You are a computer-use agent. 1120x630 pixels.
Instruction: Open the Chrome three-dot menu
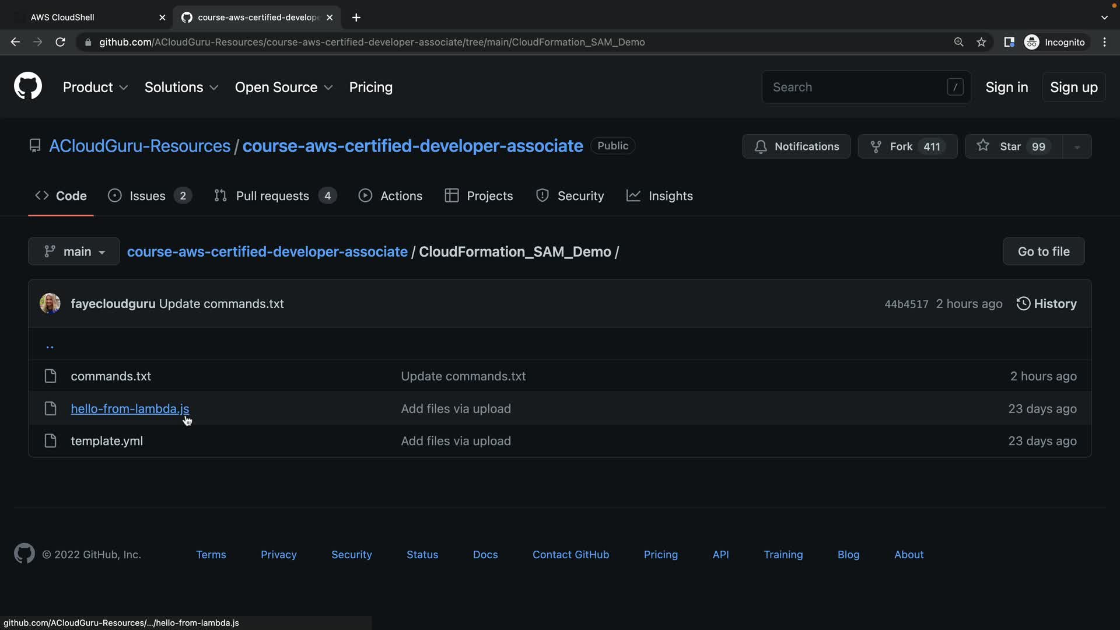[1104, 42]
